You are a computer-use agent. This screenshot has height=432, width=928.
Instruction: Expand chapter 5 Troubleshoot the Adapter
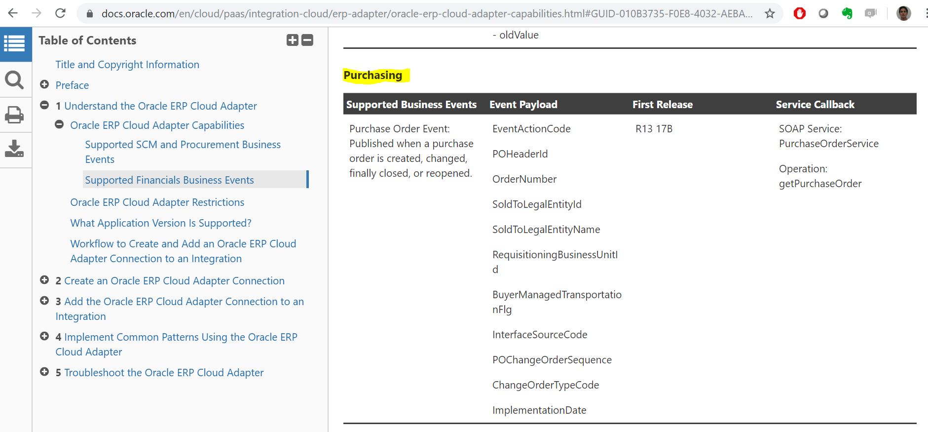click(44, 372)
